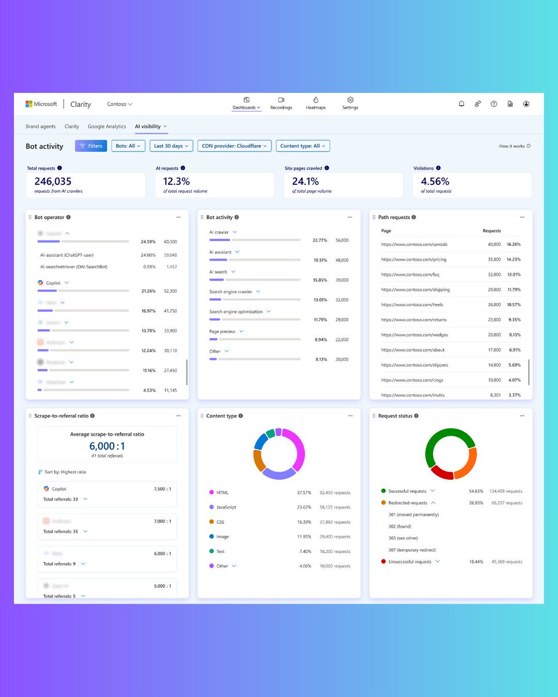Click the Path requests list scrollbar
The height and width of the screenshot is (697, 558).
(x=528, y=372)
